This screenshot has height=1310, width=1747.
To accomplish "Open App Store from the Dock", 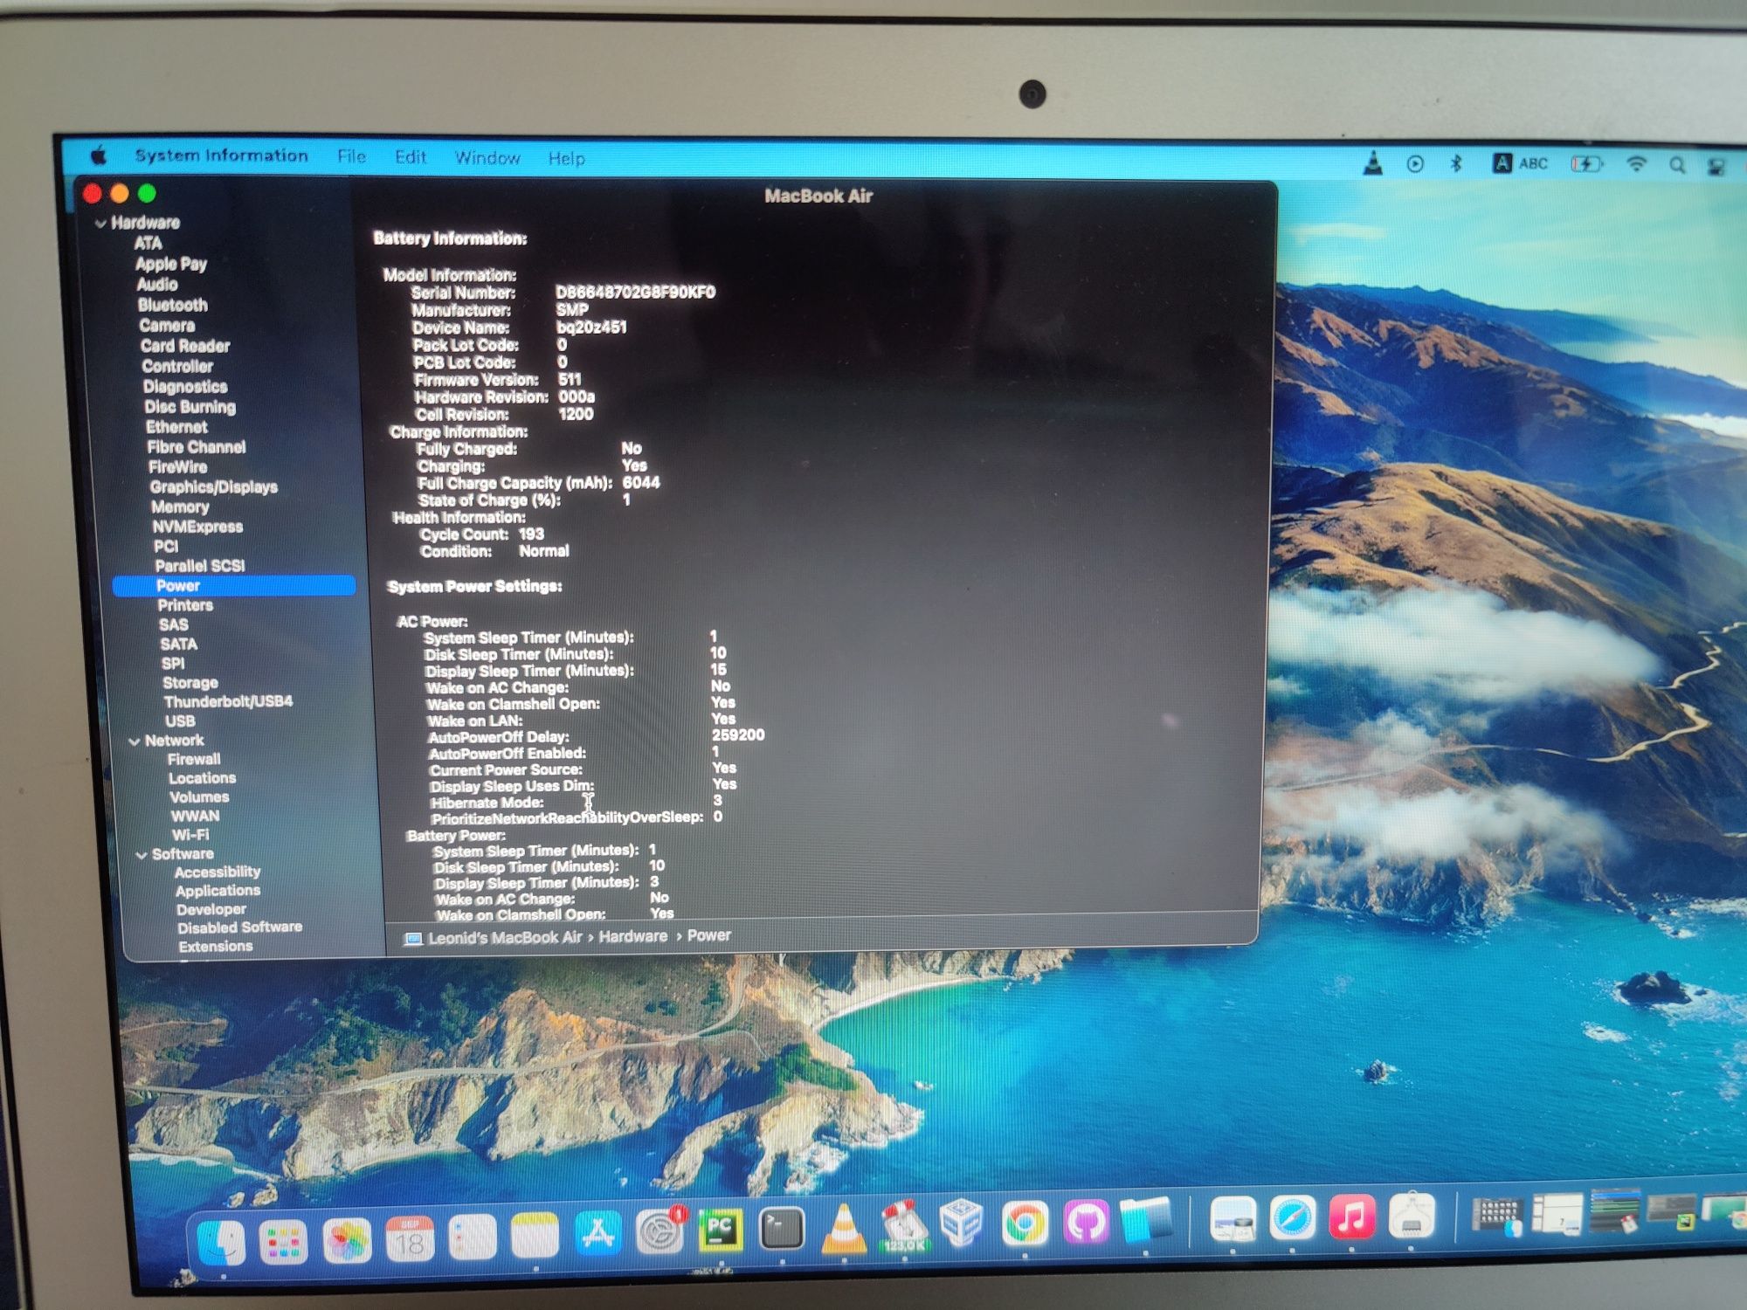I will [x=597, y=1233].
